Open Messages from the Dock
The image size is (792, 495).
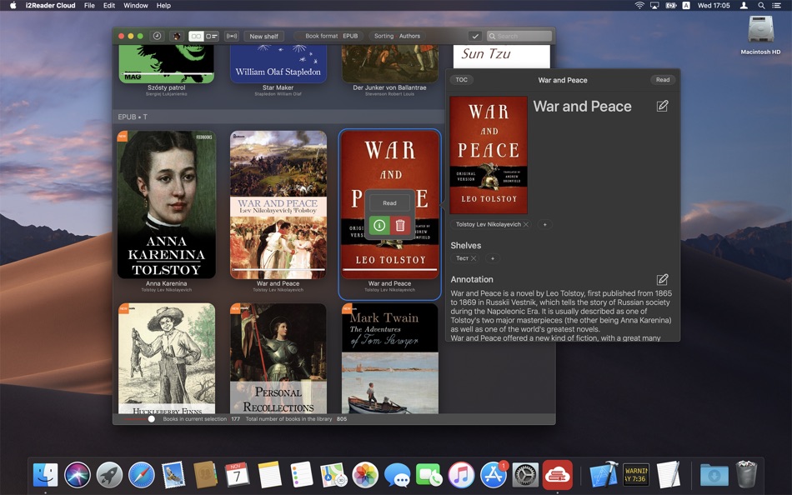[x=397, y=475]
